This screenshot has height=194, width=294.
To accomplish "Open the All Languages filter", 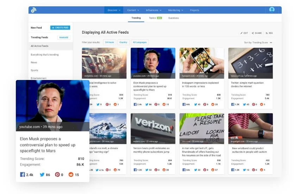I will click(140, 42).
